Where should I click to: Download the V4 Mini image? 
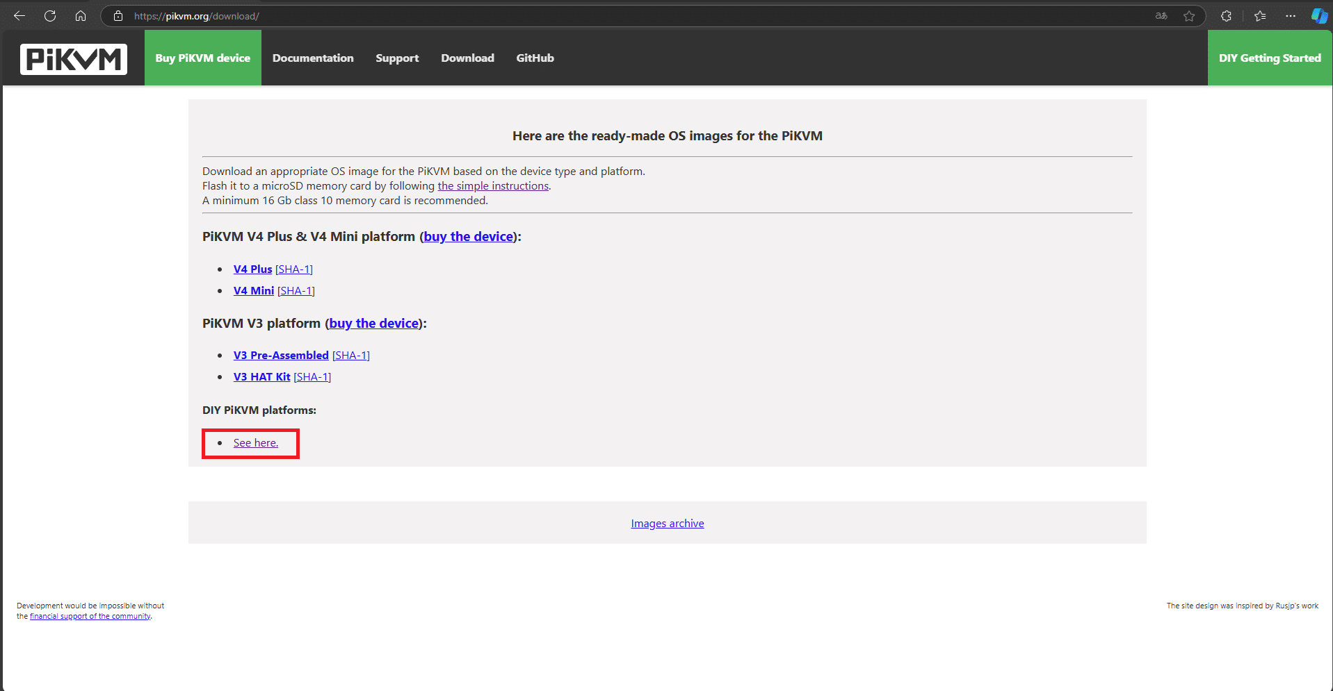254,291
